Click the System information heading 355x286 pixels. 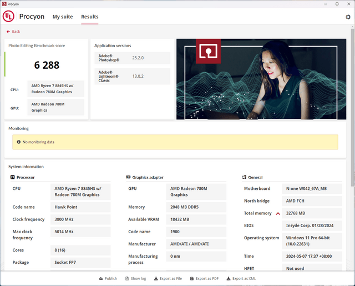pos(26,167)
